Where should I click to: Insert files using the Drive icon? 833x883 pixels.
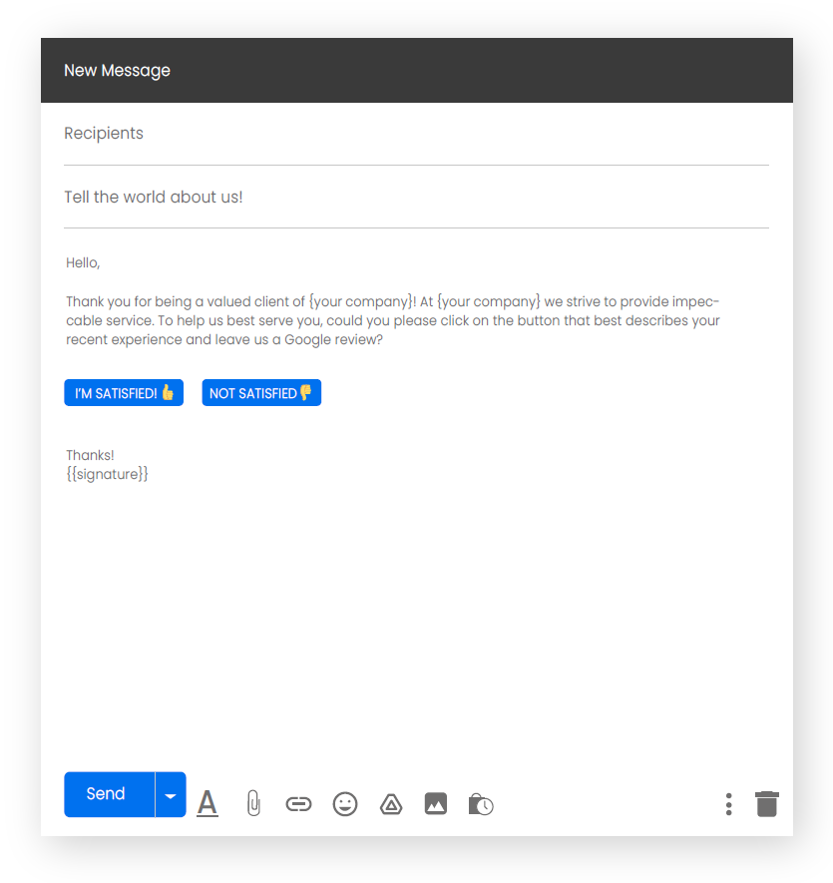[391, 804]
